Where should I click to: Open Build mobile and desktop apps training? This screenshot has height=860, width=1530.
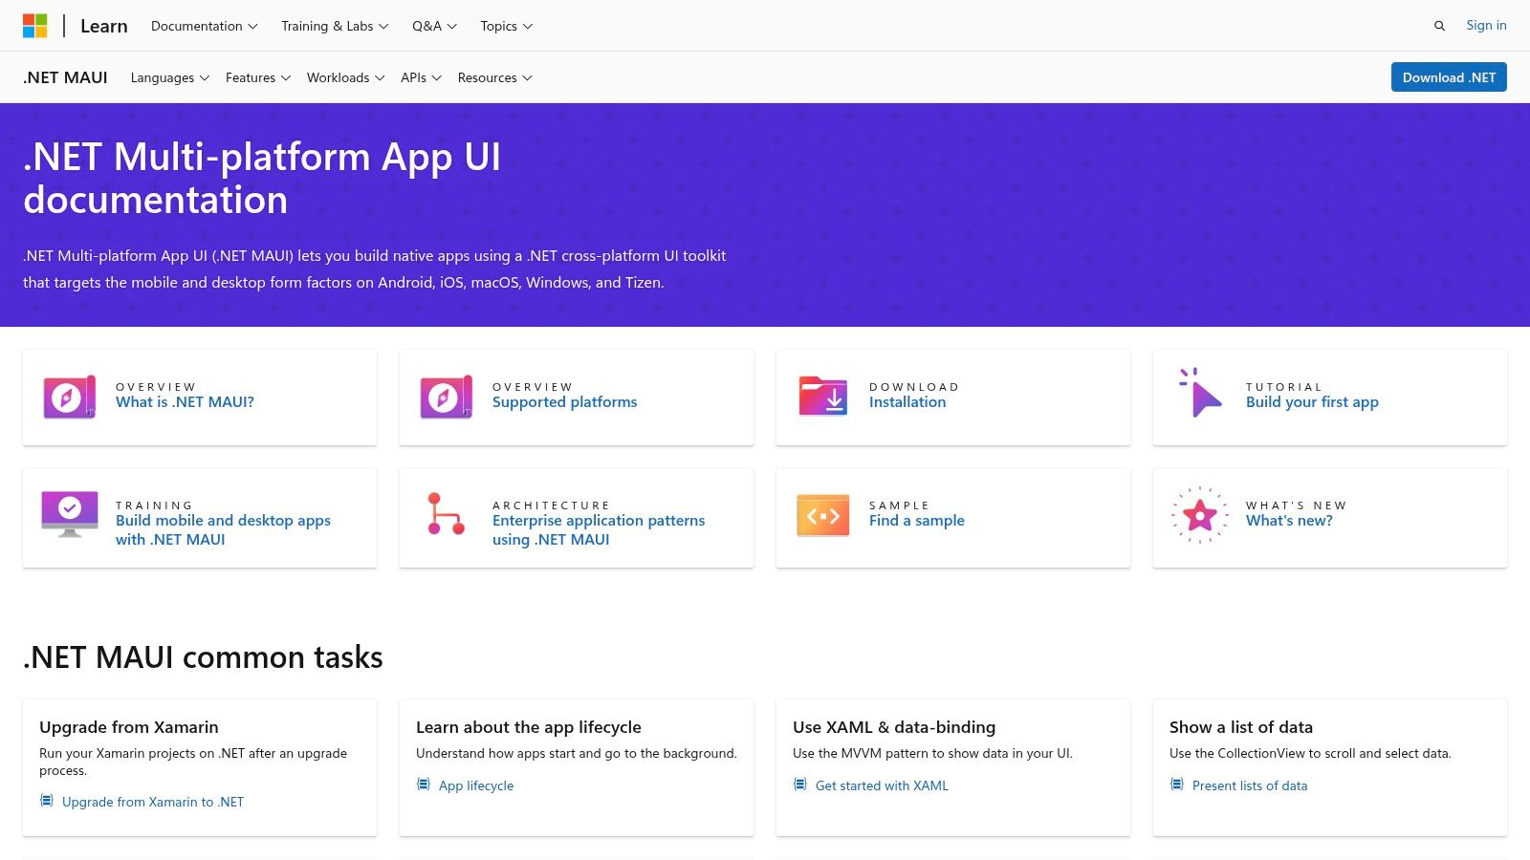pyautogui.click(x=223, y=529)
